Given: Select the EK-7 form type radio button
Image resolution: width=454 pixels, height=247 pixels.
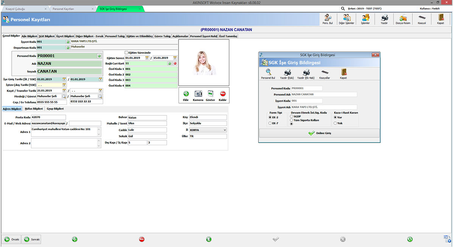Looking at the screenshot, I should (270, 123).
